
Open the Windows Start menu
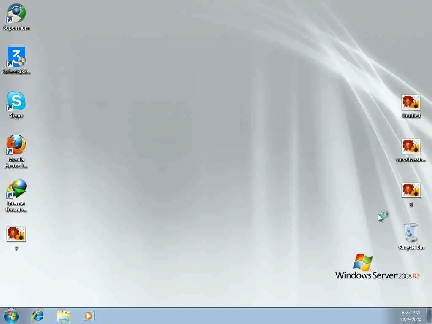tap(11, 316)
